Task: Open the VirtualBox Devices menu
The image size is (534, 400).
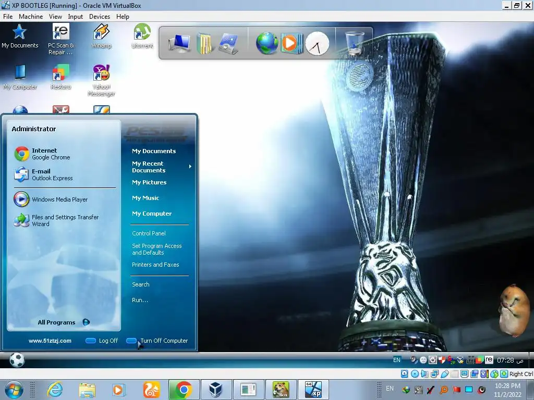Action: (100, 16)
